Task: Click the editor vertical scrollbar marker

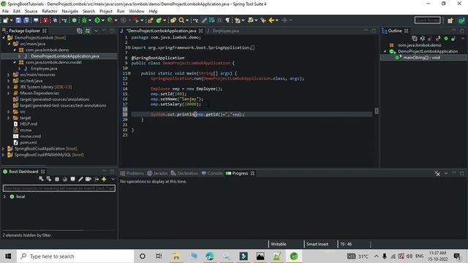Action: click(x=377, y=111)
